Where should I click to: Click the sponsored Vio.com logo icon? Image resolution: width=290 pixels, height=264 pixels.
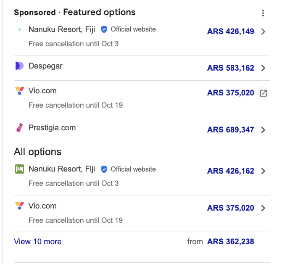tap(19, 91)
